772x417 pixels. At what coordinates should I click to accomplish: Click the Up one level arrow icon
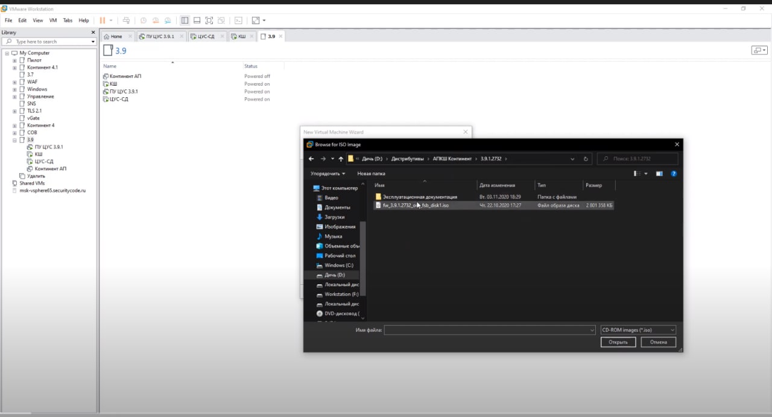pyautogui.click(x=341, y=159)
